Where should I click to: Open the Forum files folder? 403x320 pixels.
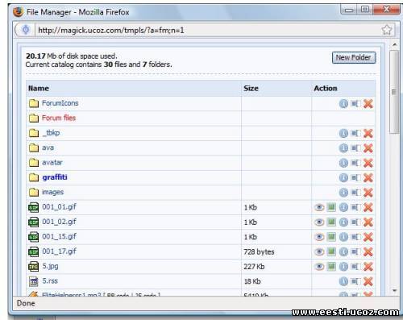click(59, 118)
